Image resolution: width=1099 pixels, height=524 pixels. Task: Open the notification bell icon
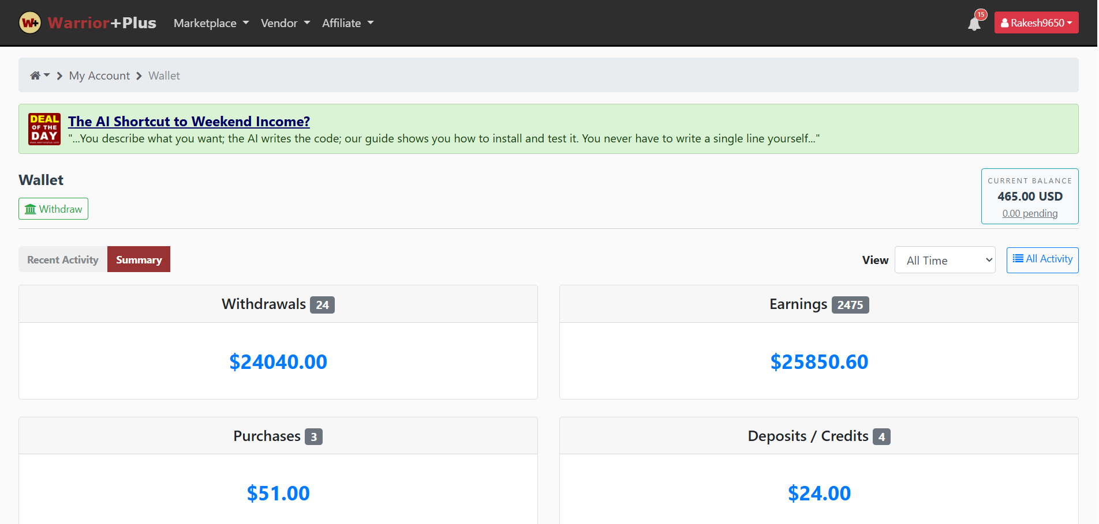click(x=974, y=24)
